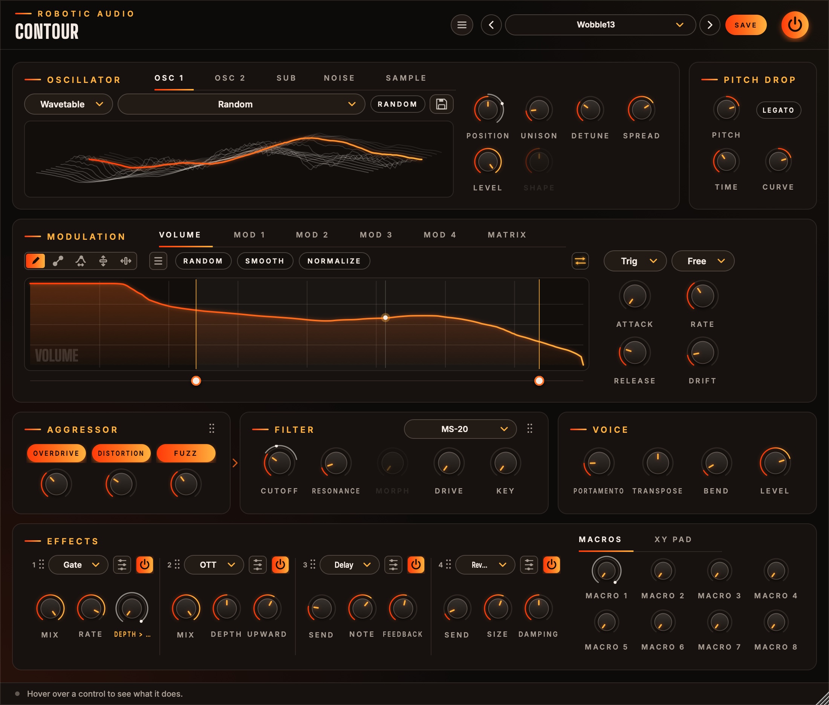Select the line segment tool
This screenshot has width=829, height=705.
click(x=58, y=261)
